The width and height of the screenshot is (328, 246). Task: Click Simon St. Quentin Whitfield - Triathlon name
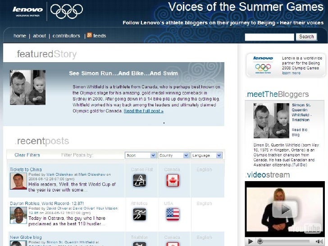click(x=302, y=112)
